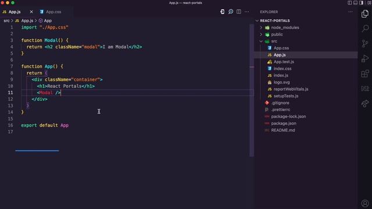Open the Accounts icon at bottom of activity bar
The height and width of the screenshot is (209, 372).
tap(365, 203)
